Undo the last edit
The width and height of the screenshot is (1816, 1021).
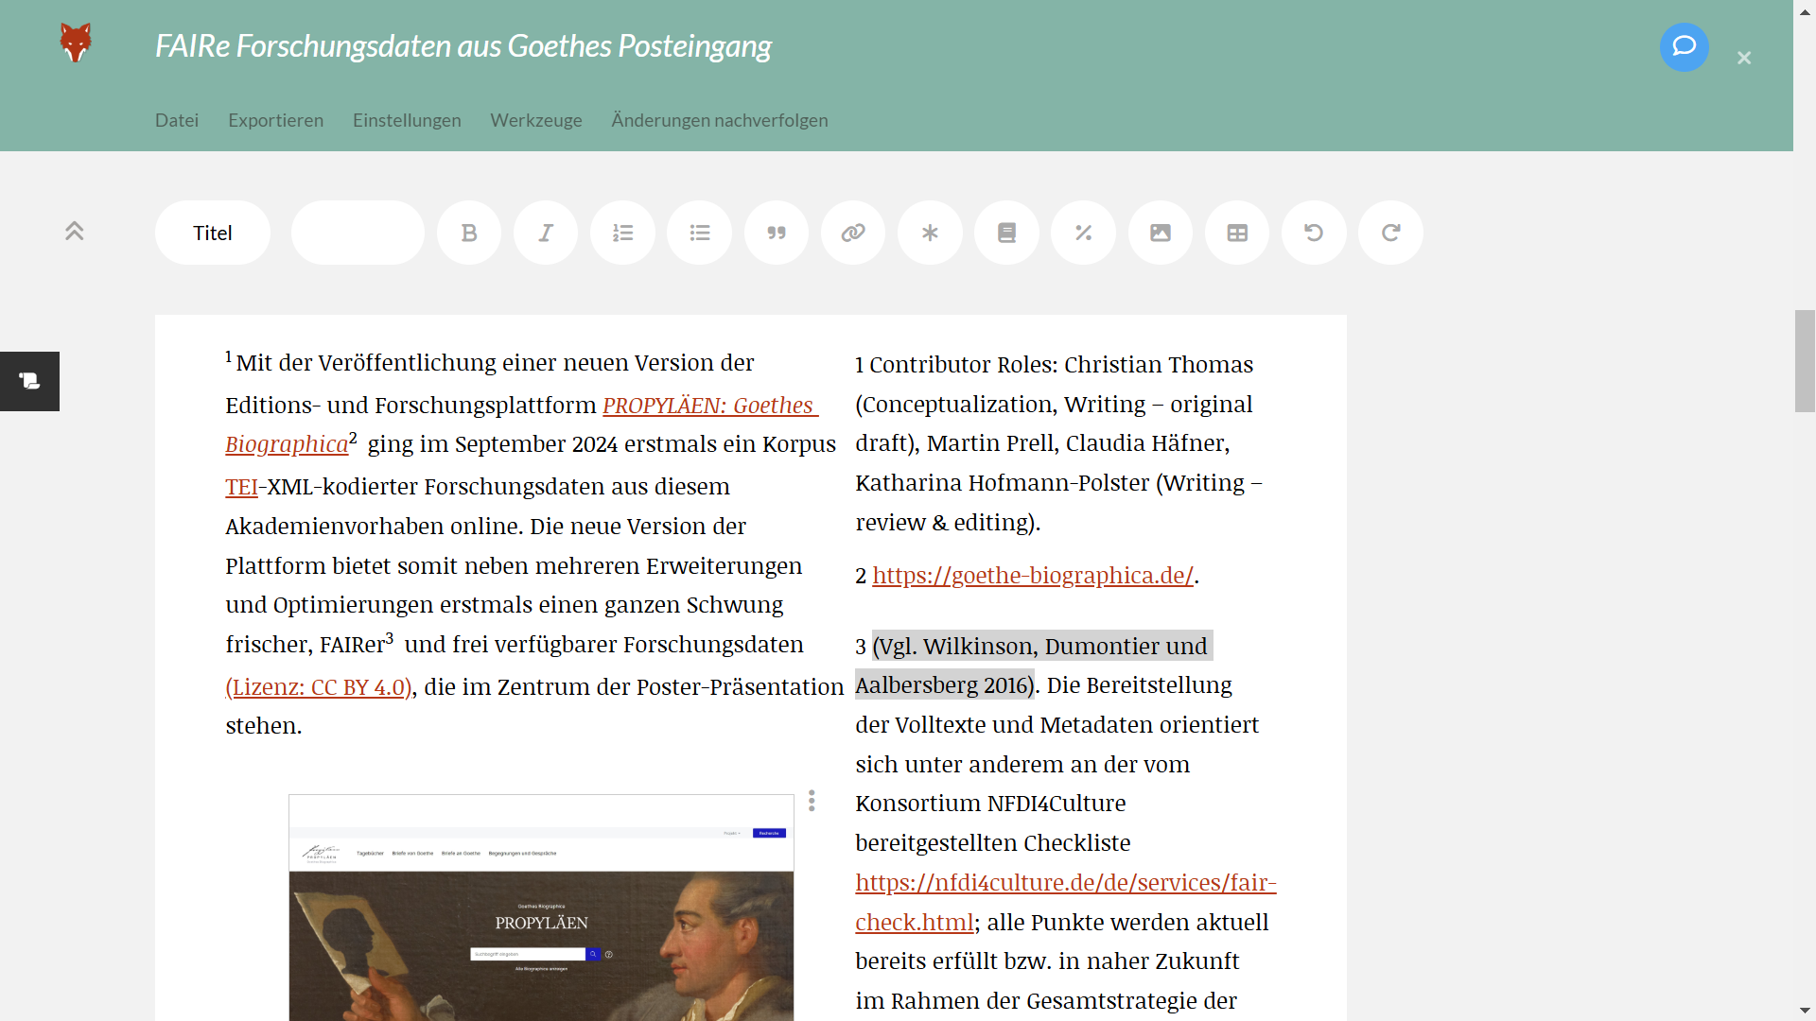coord(1314,233)
